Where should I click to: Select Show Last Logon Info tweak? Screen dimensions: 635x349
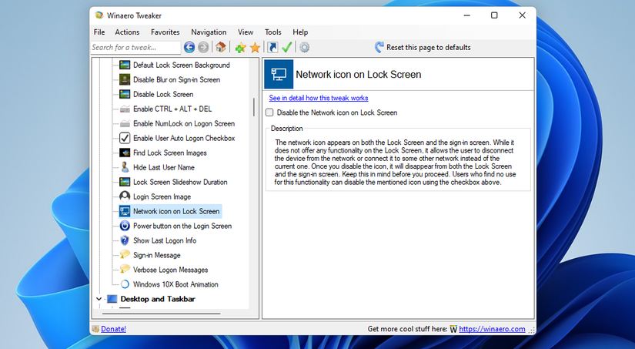pyautogui.click(x=165, y=240)
